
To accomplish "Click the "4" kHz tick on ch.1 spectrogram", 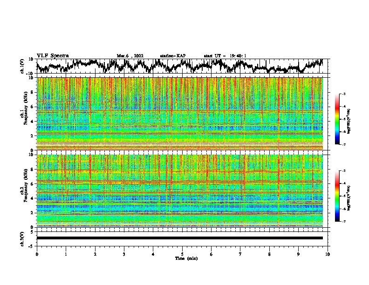I will point(33,121).
